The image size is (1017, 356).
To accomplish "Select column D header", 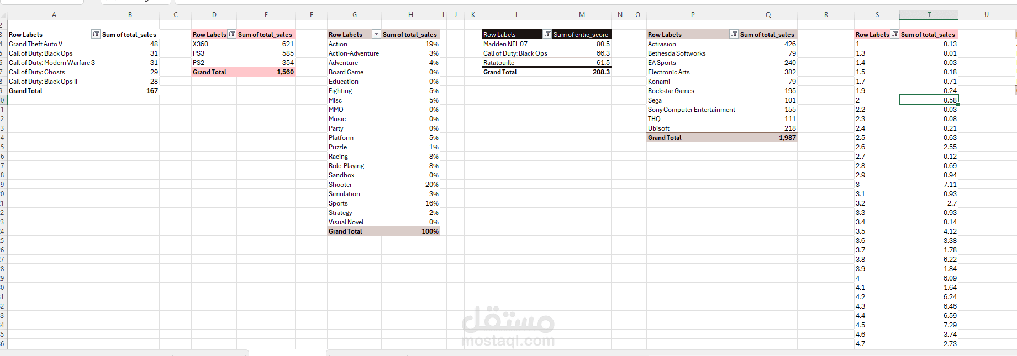I will click(x=214, y=15).
